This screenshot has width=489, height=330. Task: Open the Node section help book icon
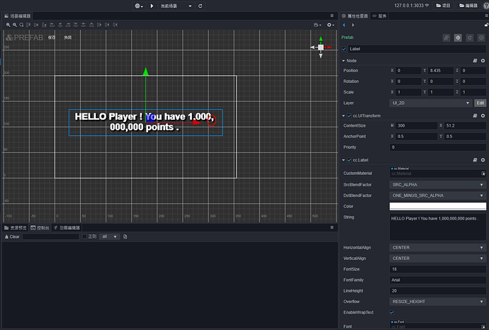pyautogui.click(x=475, y=61)
